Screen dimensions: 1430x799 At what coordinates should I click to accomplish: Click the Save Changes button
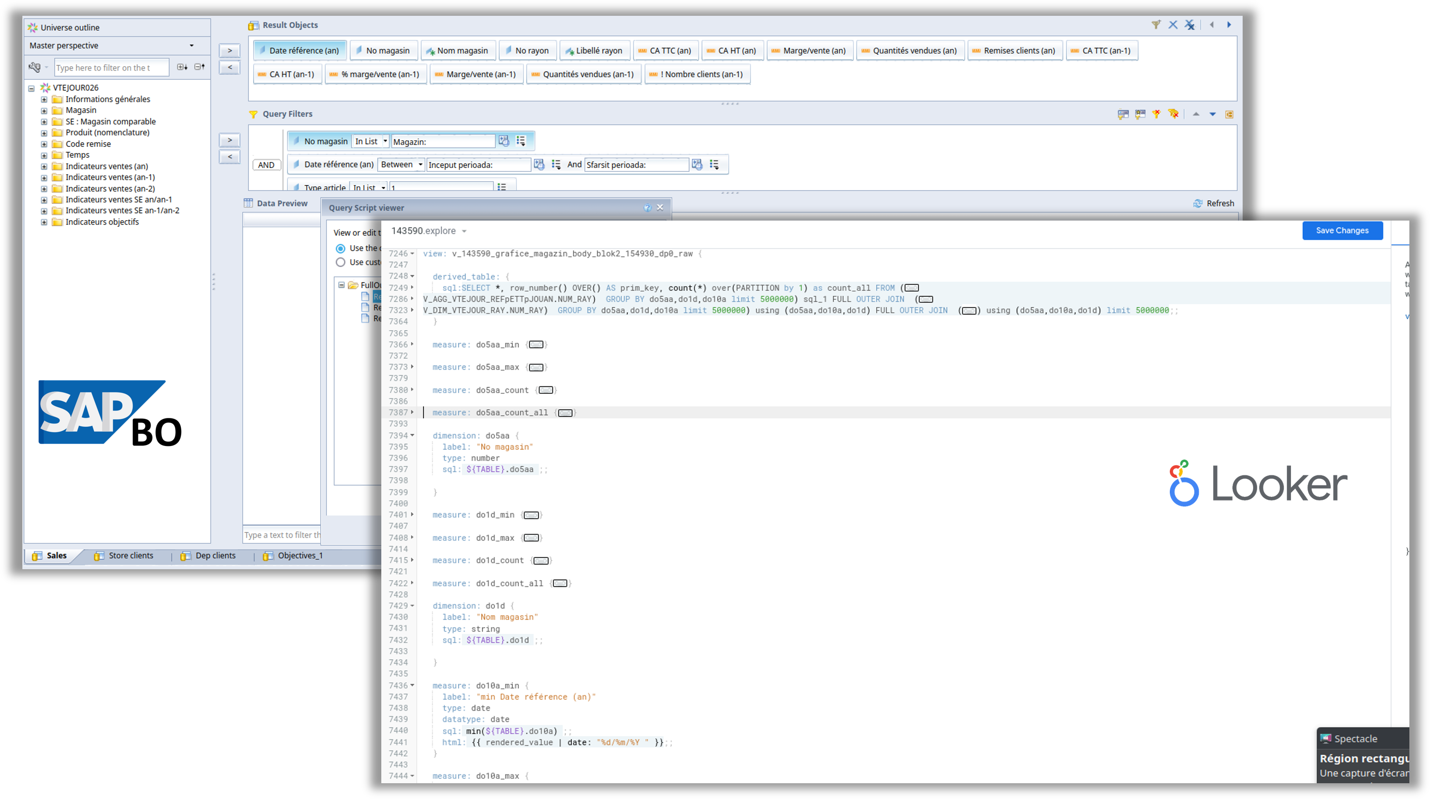point(1342,230)
